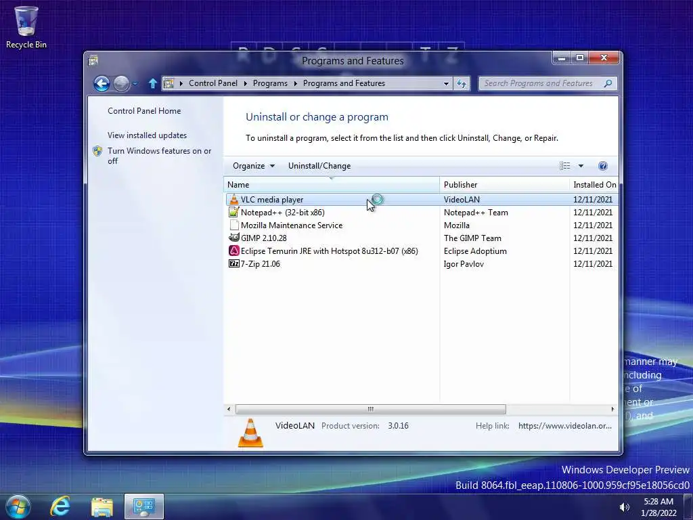Click the search magnifier icon

pyautogui.click(x=608, y=83)
